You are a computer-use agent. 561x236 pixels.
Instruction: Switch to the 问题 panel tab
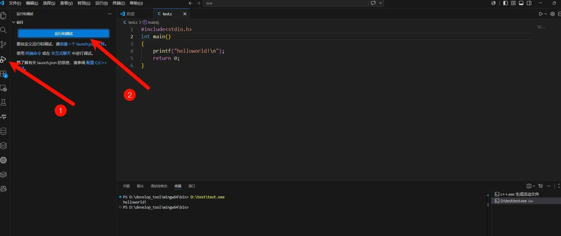coord(126,186)
